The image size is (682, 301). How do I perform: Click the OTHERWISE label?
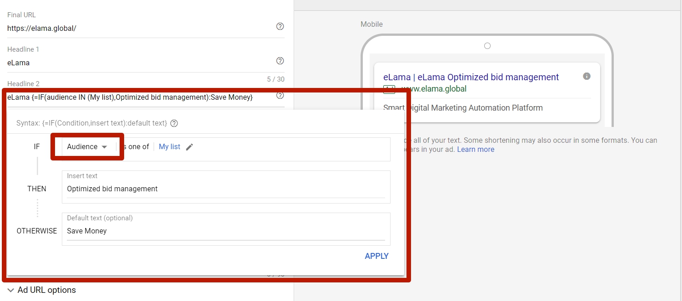(37, 231)
